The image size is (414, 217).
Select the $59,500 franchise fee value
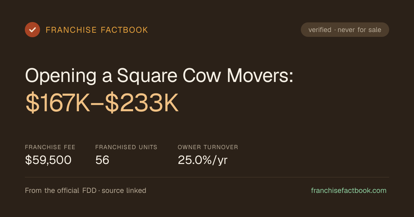[x=48, y=160]
